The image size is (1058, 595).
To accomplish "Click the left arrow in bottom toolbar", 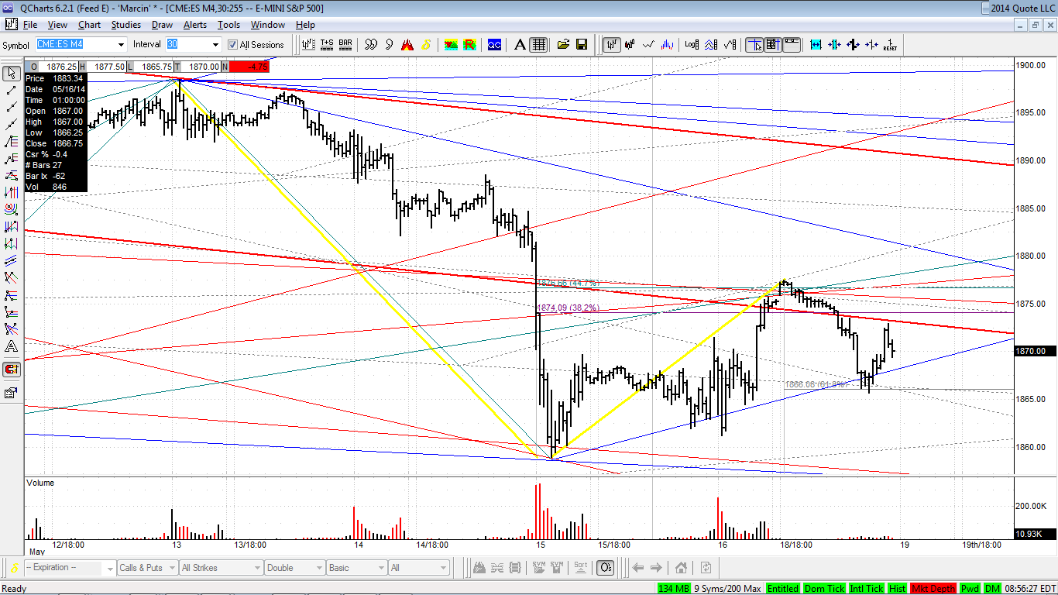I will coord(638,568).
